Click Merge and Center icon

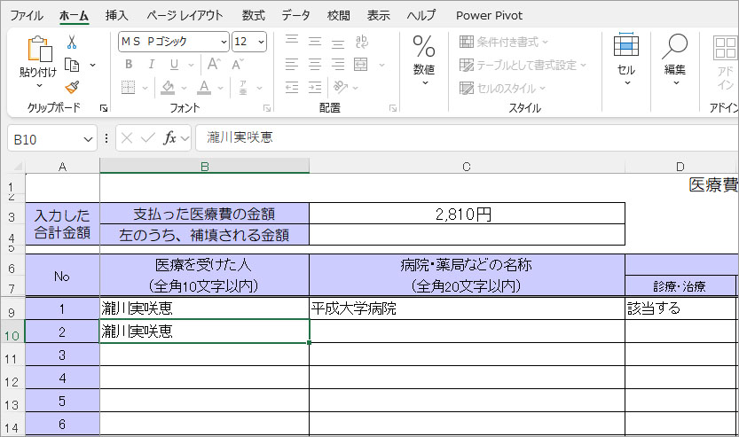pos(361,64)
